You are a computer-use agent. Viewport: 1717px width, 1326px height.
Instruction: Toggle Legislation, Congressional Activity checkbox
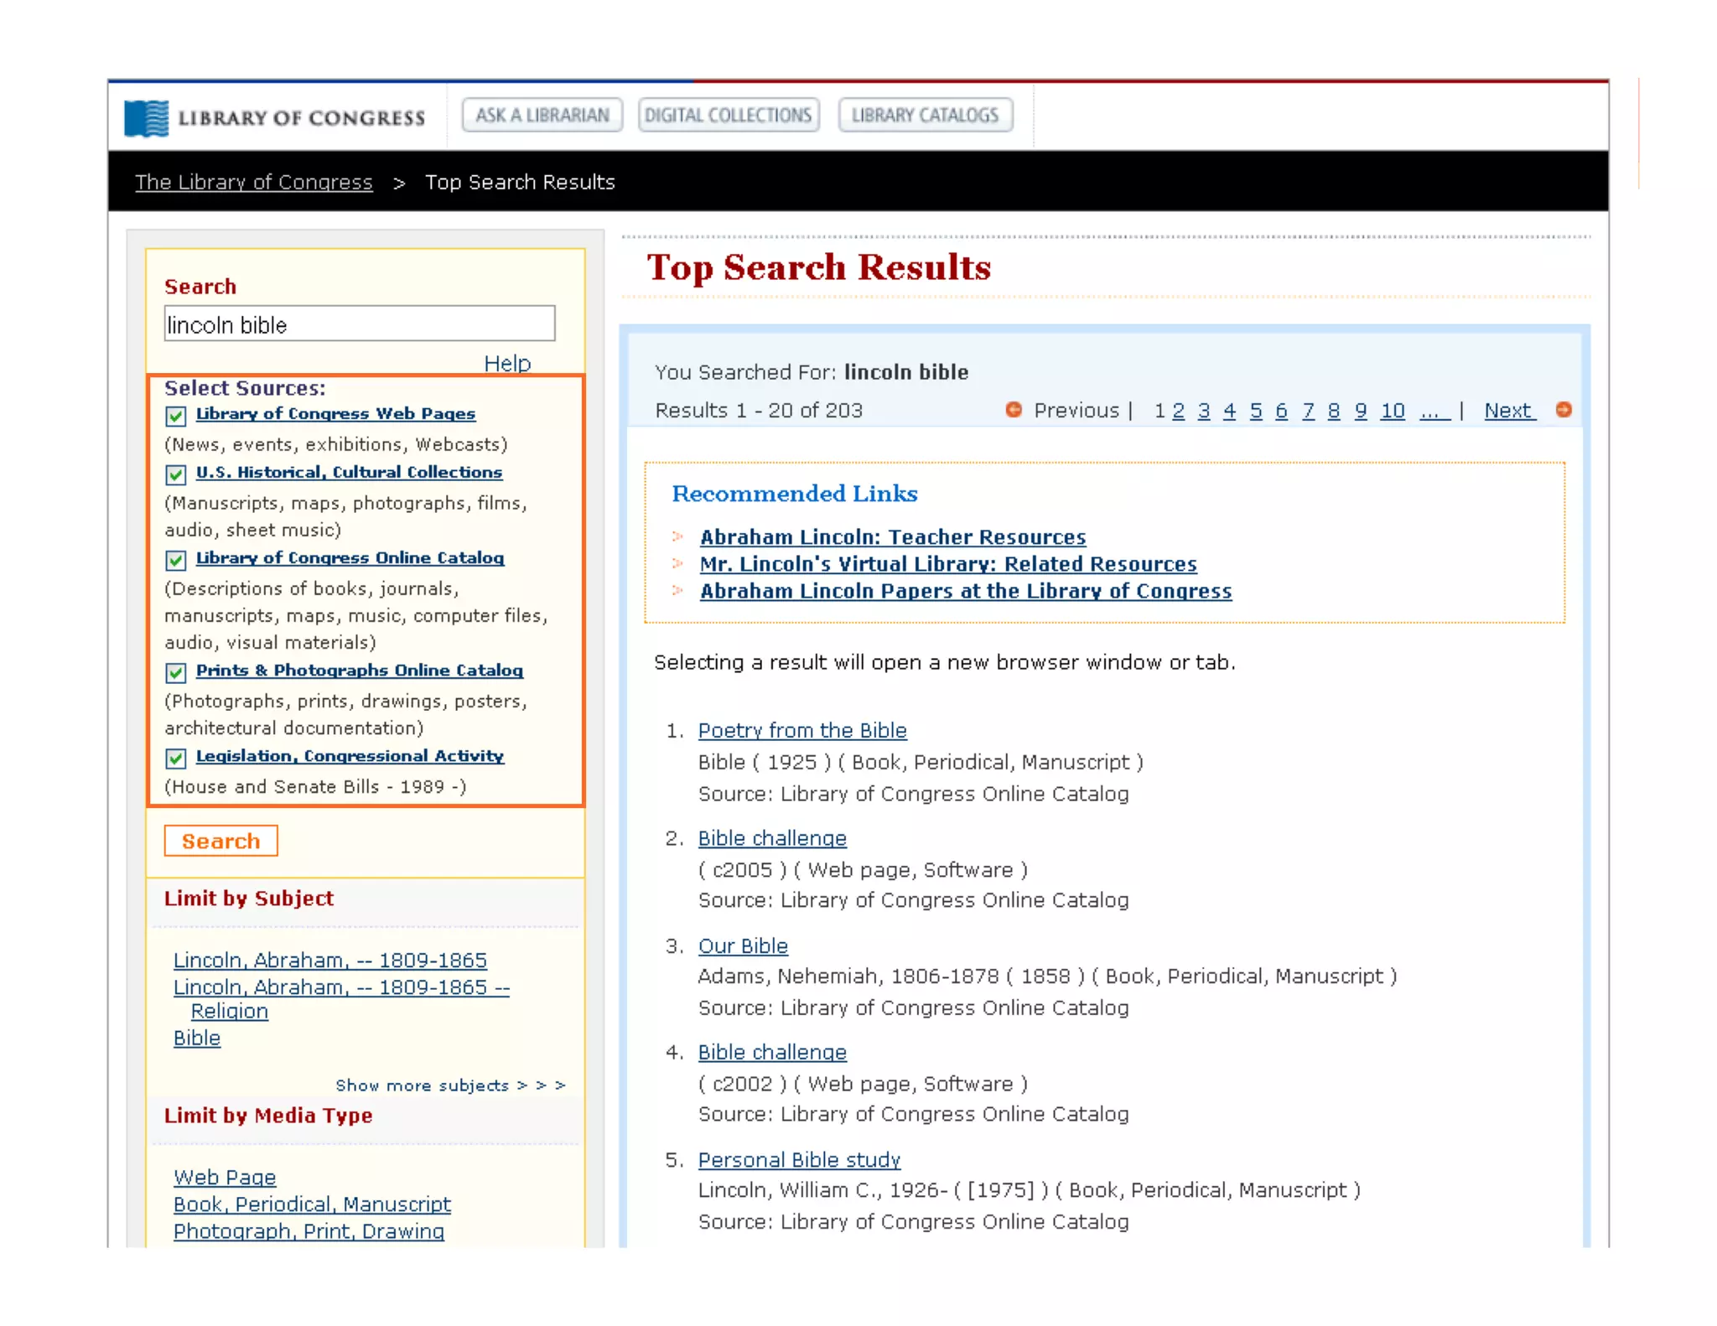pyautogui.click(x=176, y=758)
